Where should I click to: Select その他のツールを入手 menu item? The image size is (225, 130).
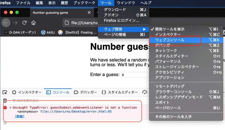pos(186,117)
